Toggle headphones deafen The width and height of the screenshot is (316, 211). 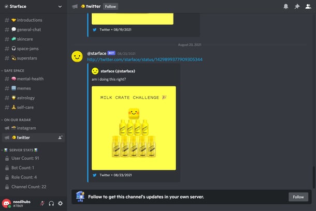[x=51, y=203]
